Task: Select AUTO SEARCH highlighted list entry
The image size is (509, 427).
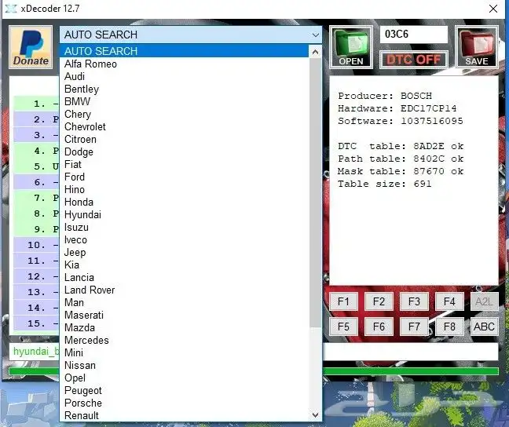Action: [x=184, y=51]
